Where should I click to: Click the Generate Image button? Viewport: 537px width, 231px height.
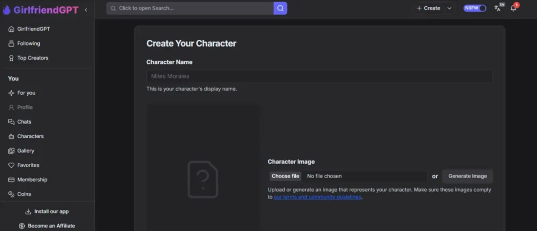click(467, 176)
